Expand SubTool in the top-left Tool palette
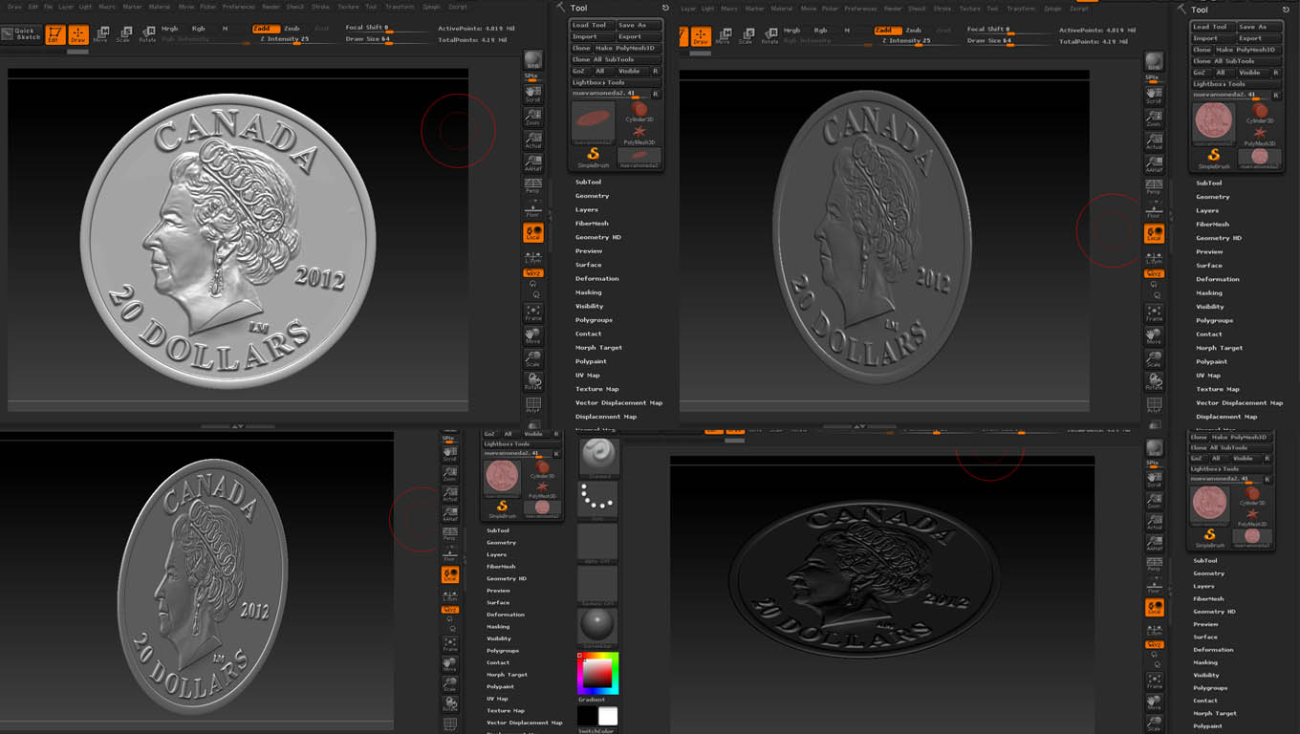This screenshot has width=1300, height=734. click(588, 182)
